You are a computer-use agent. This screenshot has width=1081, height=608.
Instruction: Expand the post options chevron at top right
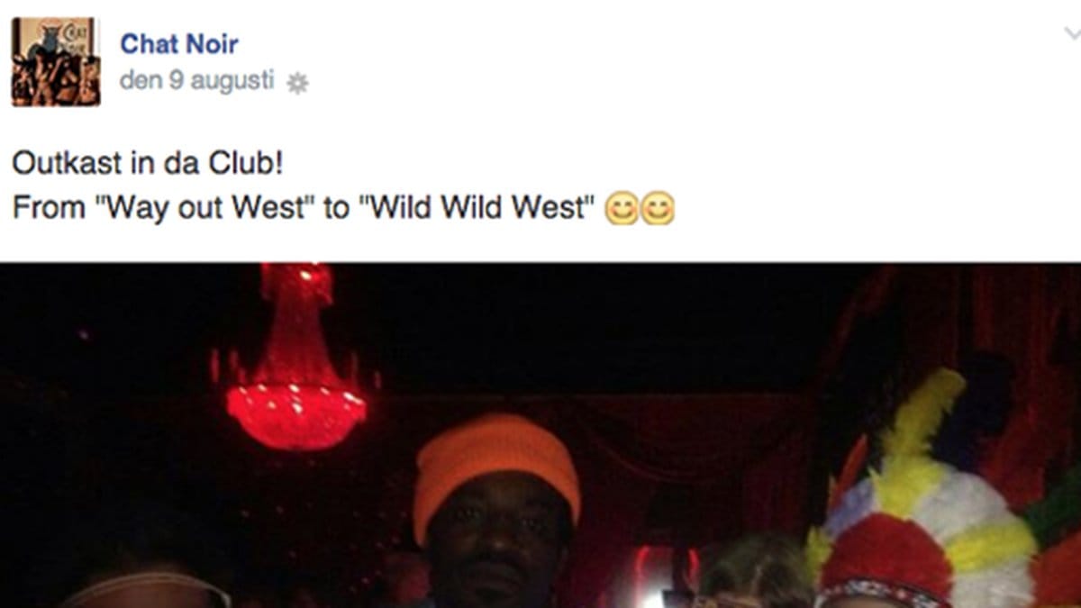point(1072,34)
